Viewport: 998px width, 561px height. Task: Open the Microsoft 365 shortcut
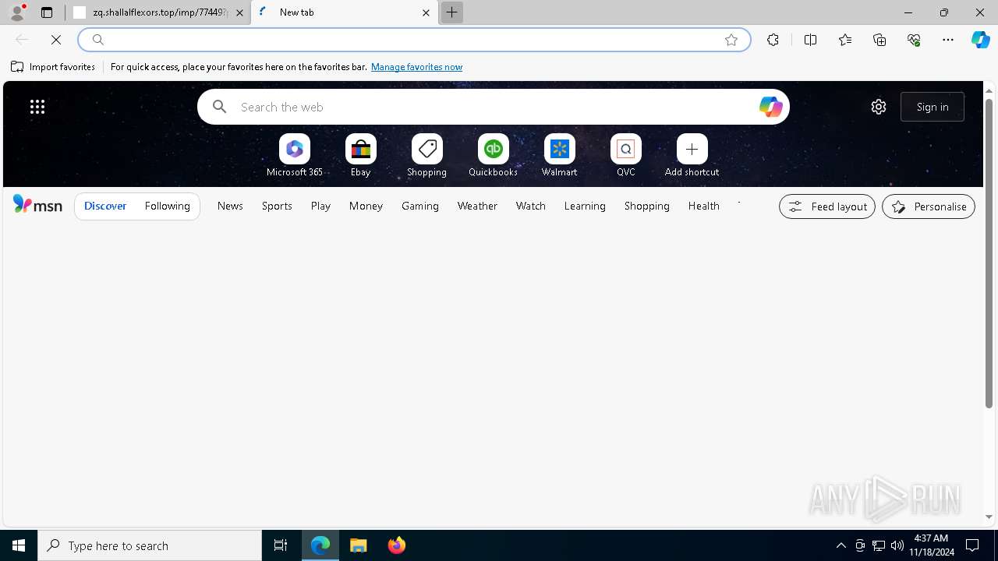295,155
